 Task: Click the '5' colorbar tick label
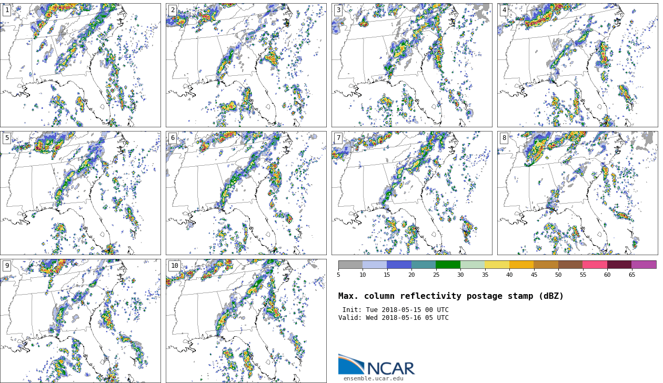338,275
